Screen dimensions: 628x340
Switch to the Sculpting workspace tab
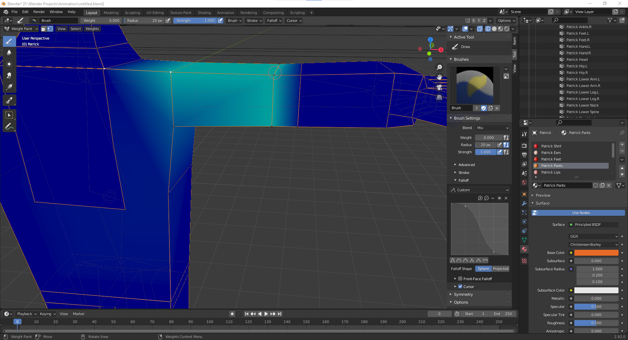132,13
